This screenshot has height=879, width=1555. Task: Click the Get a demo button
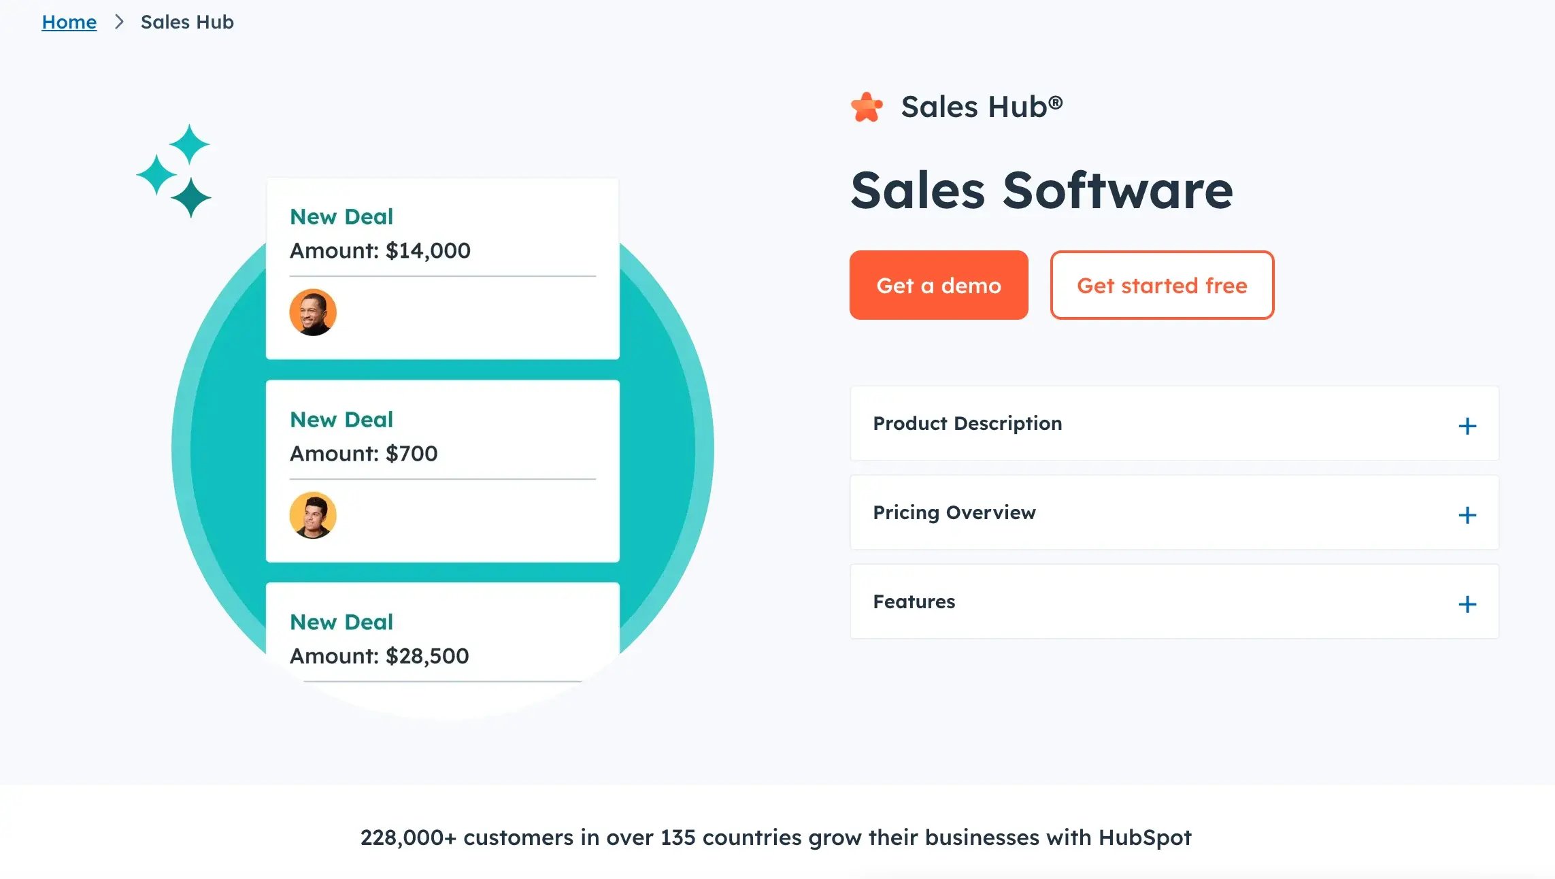(938, 285)
